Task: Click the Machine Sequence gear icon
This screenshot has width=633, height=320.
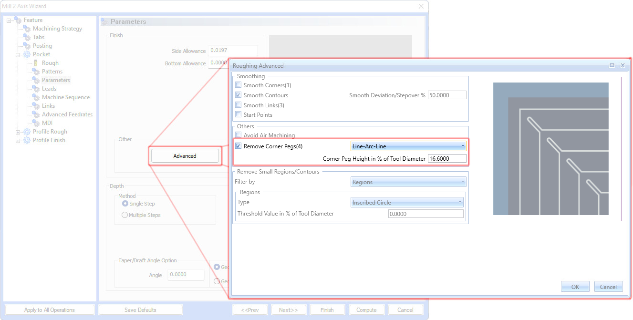Action: [x=36, y=97]
